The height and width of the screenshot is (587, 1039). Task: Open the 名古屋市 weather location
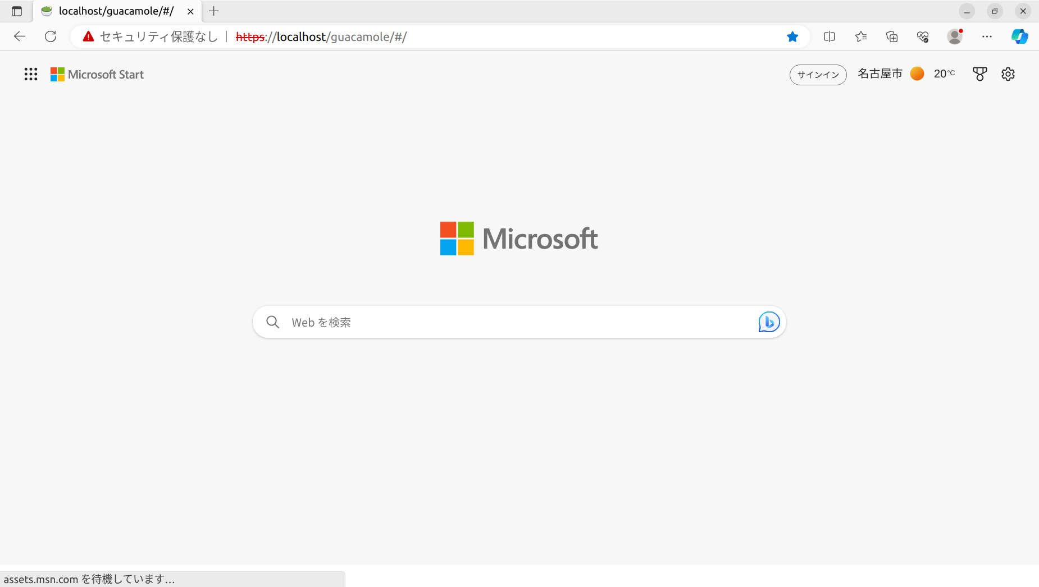point(880,74)
